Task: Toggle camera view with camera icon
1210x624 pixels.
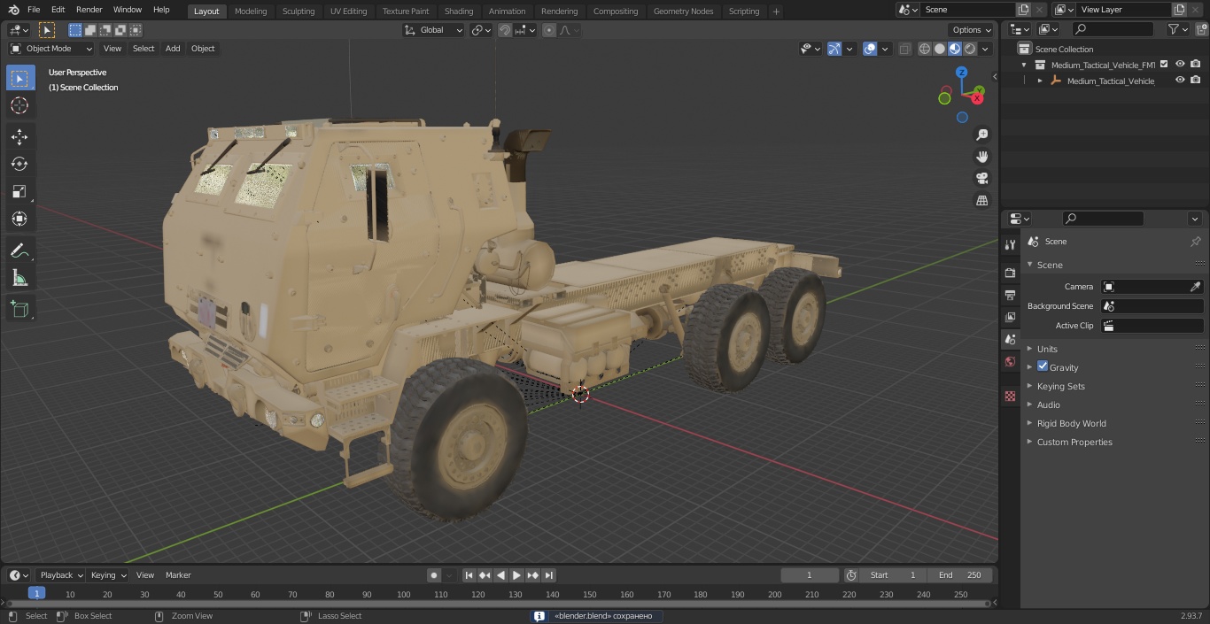Action: coord(982,179)
